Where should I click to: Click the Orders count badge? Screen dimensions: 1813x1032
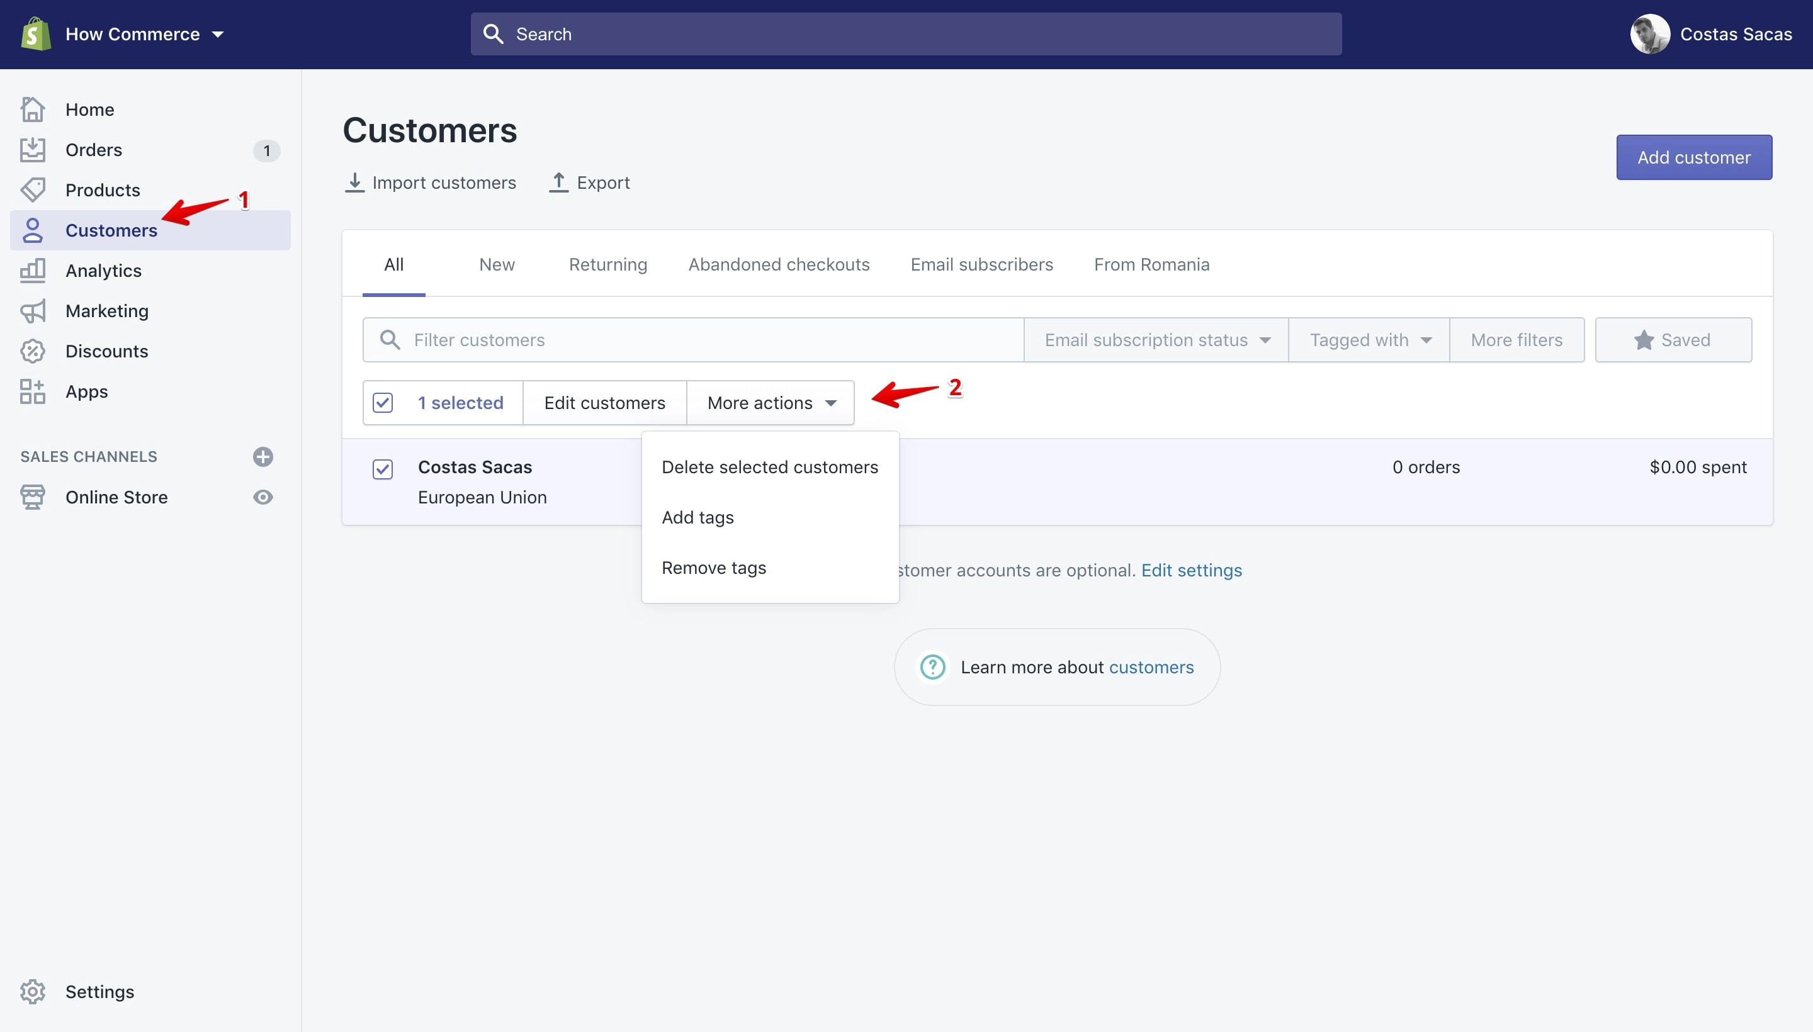266,150
